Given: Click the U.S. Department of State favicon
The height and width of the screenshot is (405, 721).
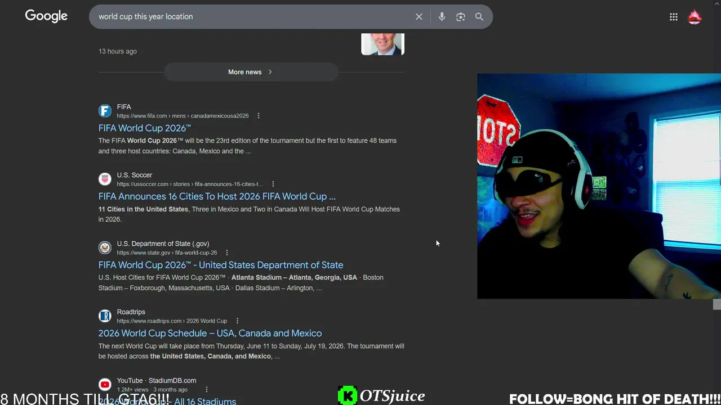Looking at the screenshot, I should point(105,247).
